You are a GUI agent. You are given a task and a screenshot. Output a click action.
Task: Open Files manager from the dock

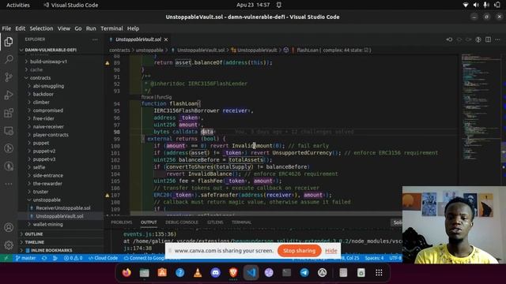(x=144, y=273)
